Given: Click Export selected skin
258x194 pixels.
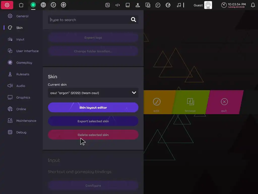Looking at the screenshot, I should tap(93, 121).
